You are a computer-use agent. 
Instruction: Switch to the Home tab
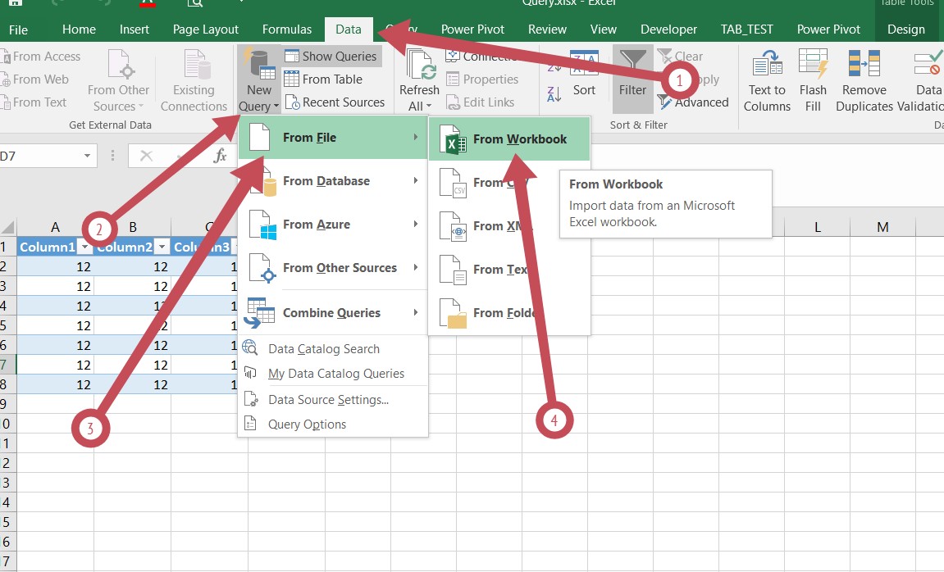click(79, 30)
